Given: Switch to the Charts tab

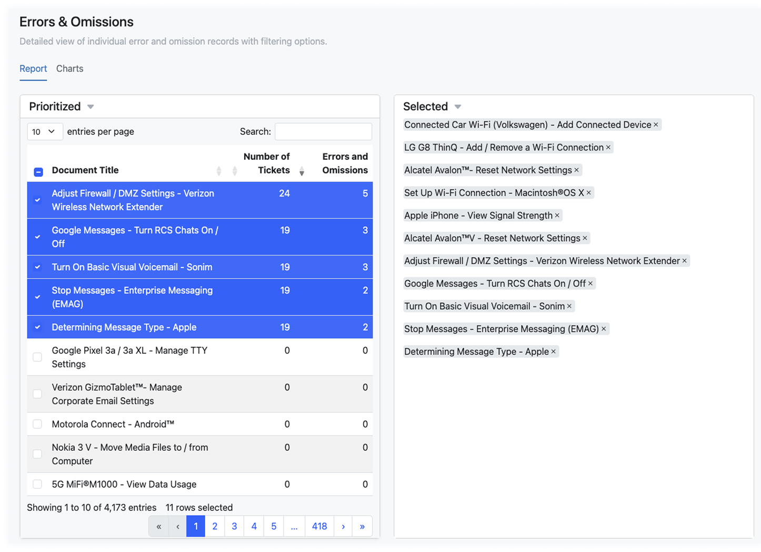Looking at the screenshot, I should 69,69.
